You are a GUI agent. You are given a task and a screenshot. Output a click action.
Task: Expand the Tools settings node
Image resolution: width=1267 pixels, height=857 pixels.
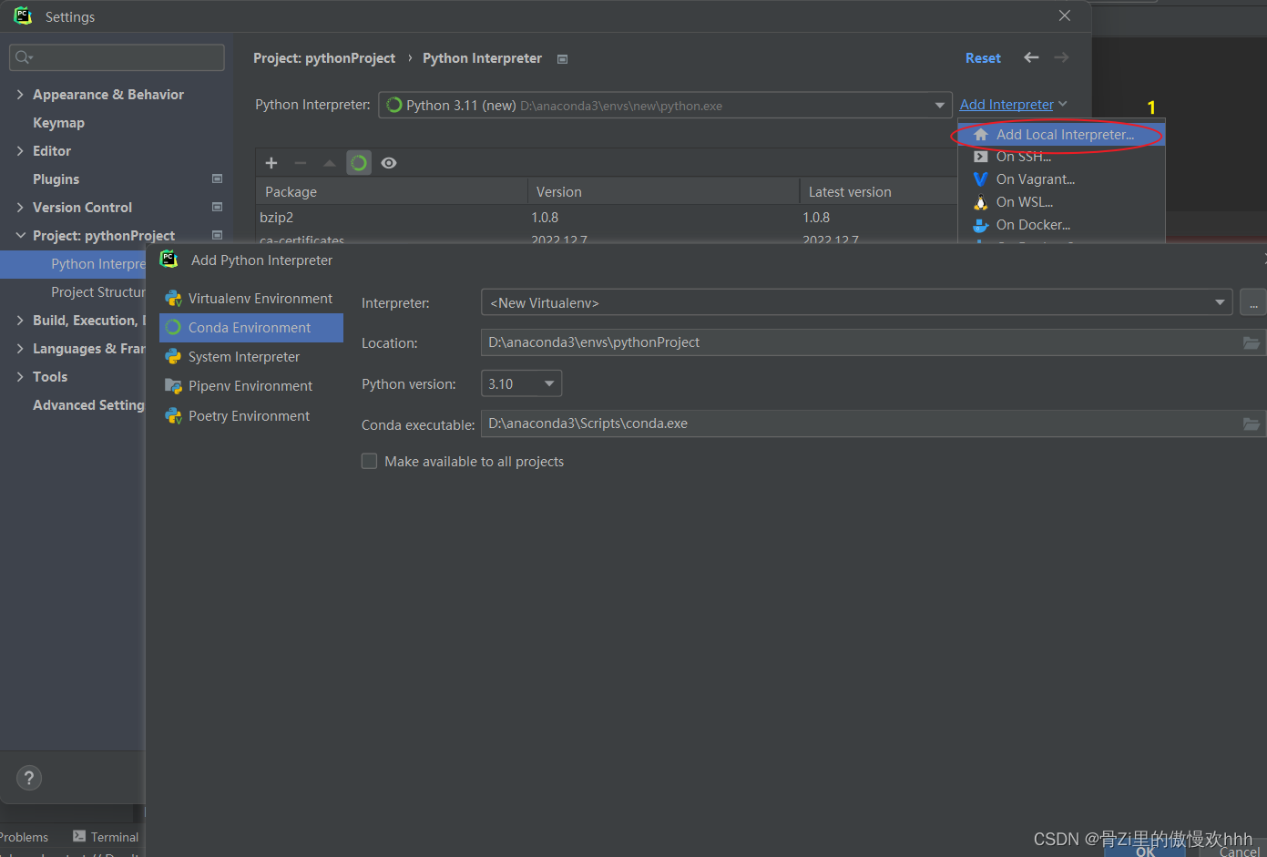pos(20,377)
